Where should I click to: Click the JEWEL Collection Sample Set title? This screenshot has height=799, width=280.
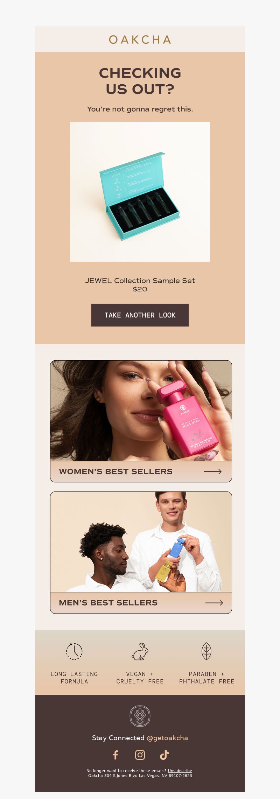pos(140,281)
